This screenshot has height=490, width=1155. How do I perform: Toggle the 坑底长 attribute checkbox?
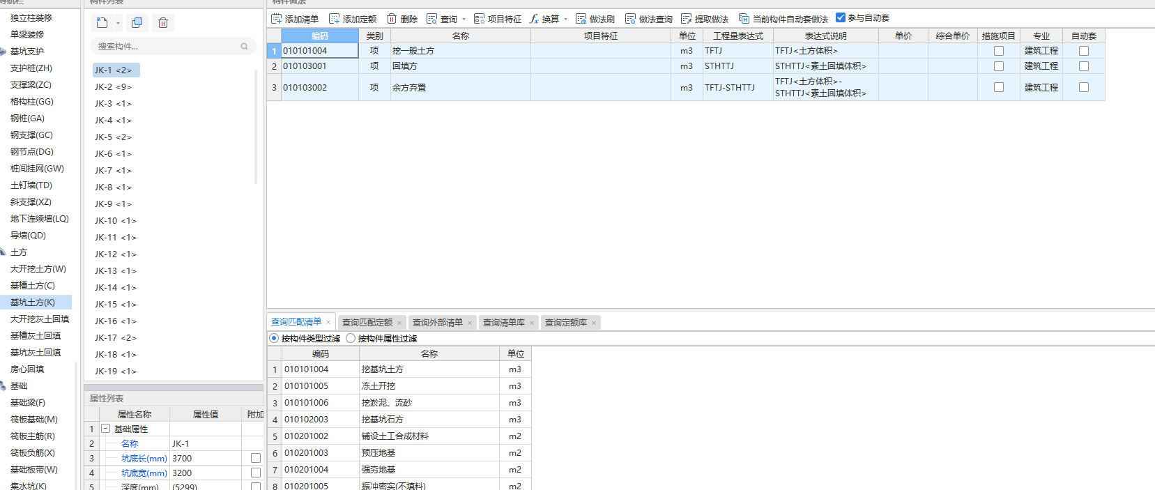[256, 458]
